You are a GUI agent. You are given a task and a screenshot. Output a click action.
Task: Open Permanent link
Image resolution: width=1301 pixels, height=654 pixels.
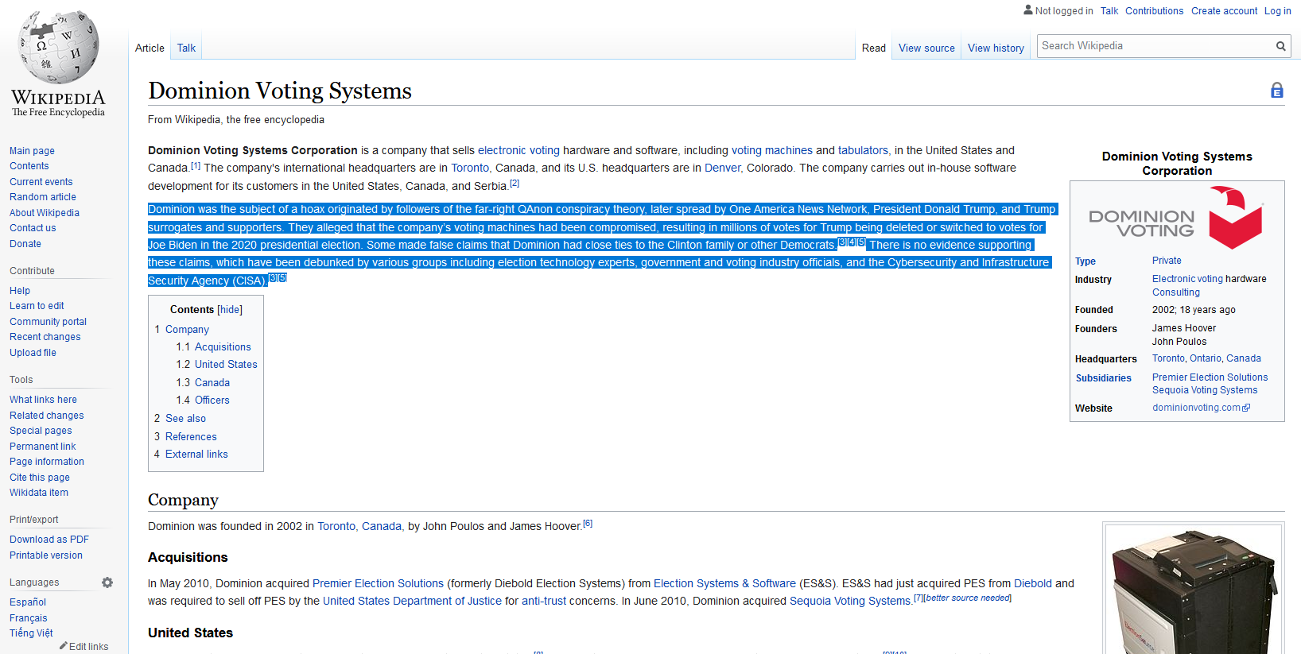click(42, 447)
